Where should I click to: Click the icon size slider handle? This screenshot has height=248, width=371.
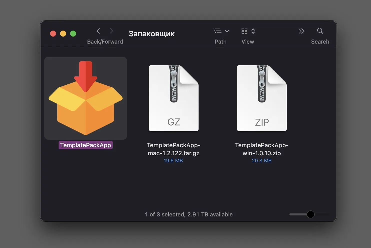(x=310, y=214)
